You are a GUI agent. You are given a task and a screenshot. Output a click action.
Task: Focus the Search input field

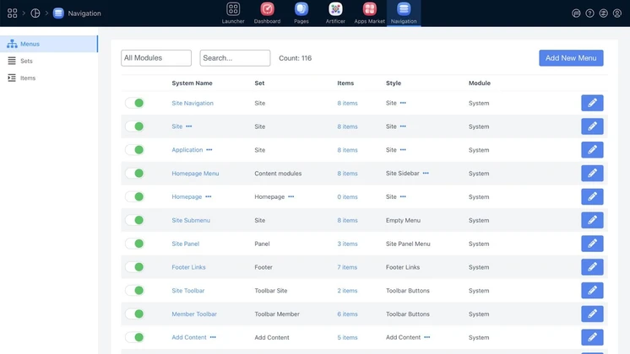tap(235, 58)
